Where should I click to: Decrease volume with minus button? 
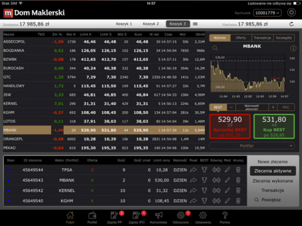point(232,107)
